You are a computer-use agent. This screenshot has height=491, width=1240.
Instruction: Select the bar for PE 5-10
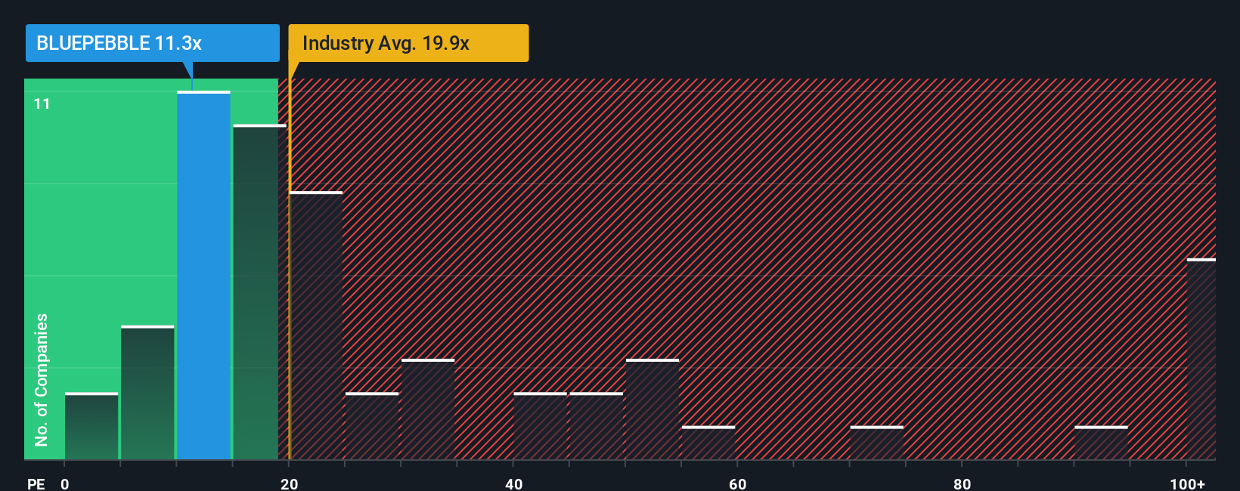click(147, 393)
